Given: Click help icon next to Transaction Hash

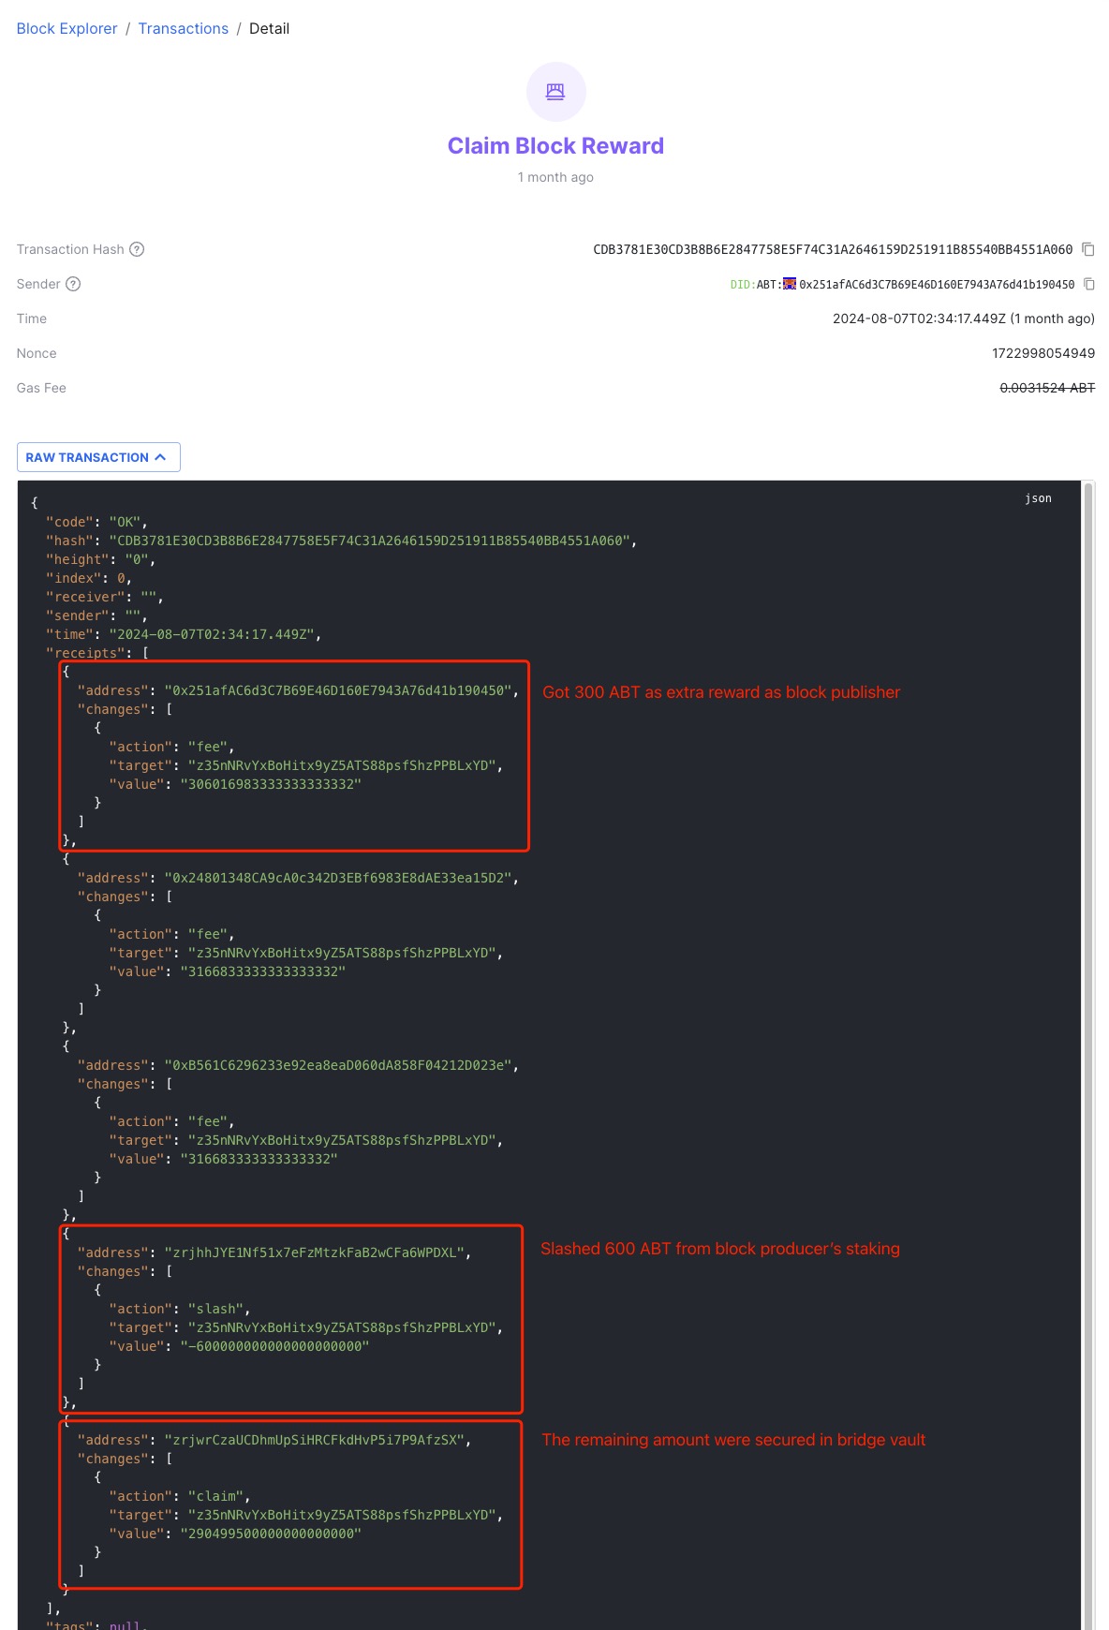Looking at the screenshot, I should (137, 249).
